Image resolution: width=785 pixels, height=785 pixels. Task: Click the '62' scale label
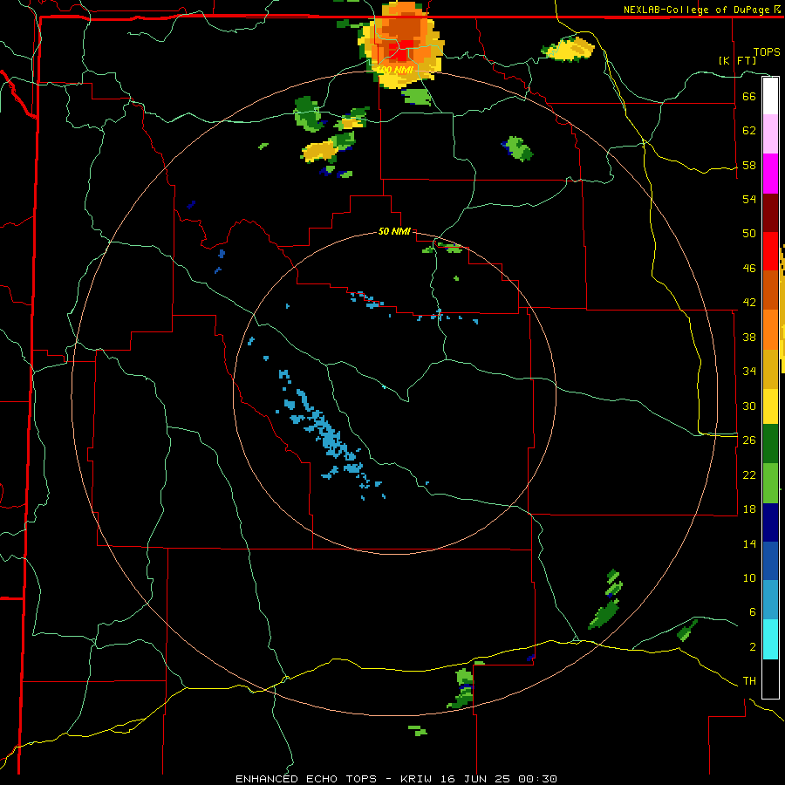(749, 131)
